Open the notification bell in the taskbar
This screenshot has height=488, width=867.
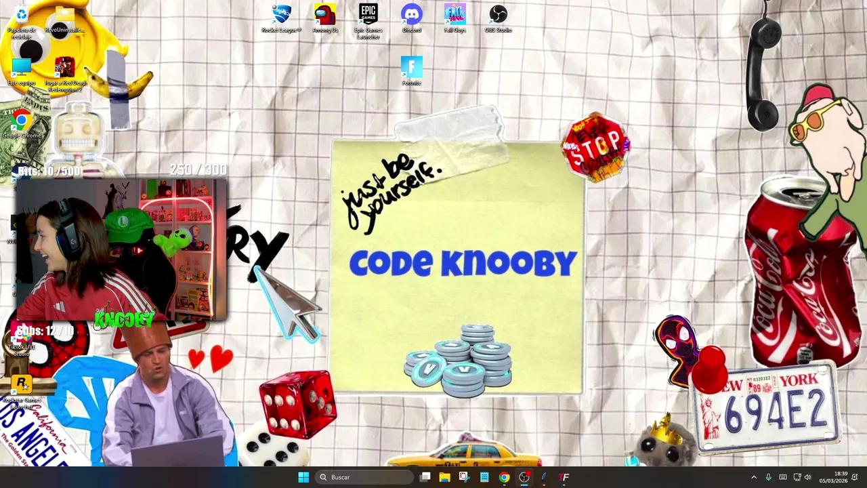pyautogui.click(x=855, y=477)
